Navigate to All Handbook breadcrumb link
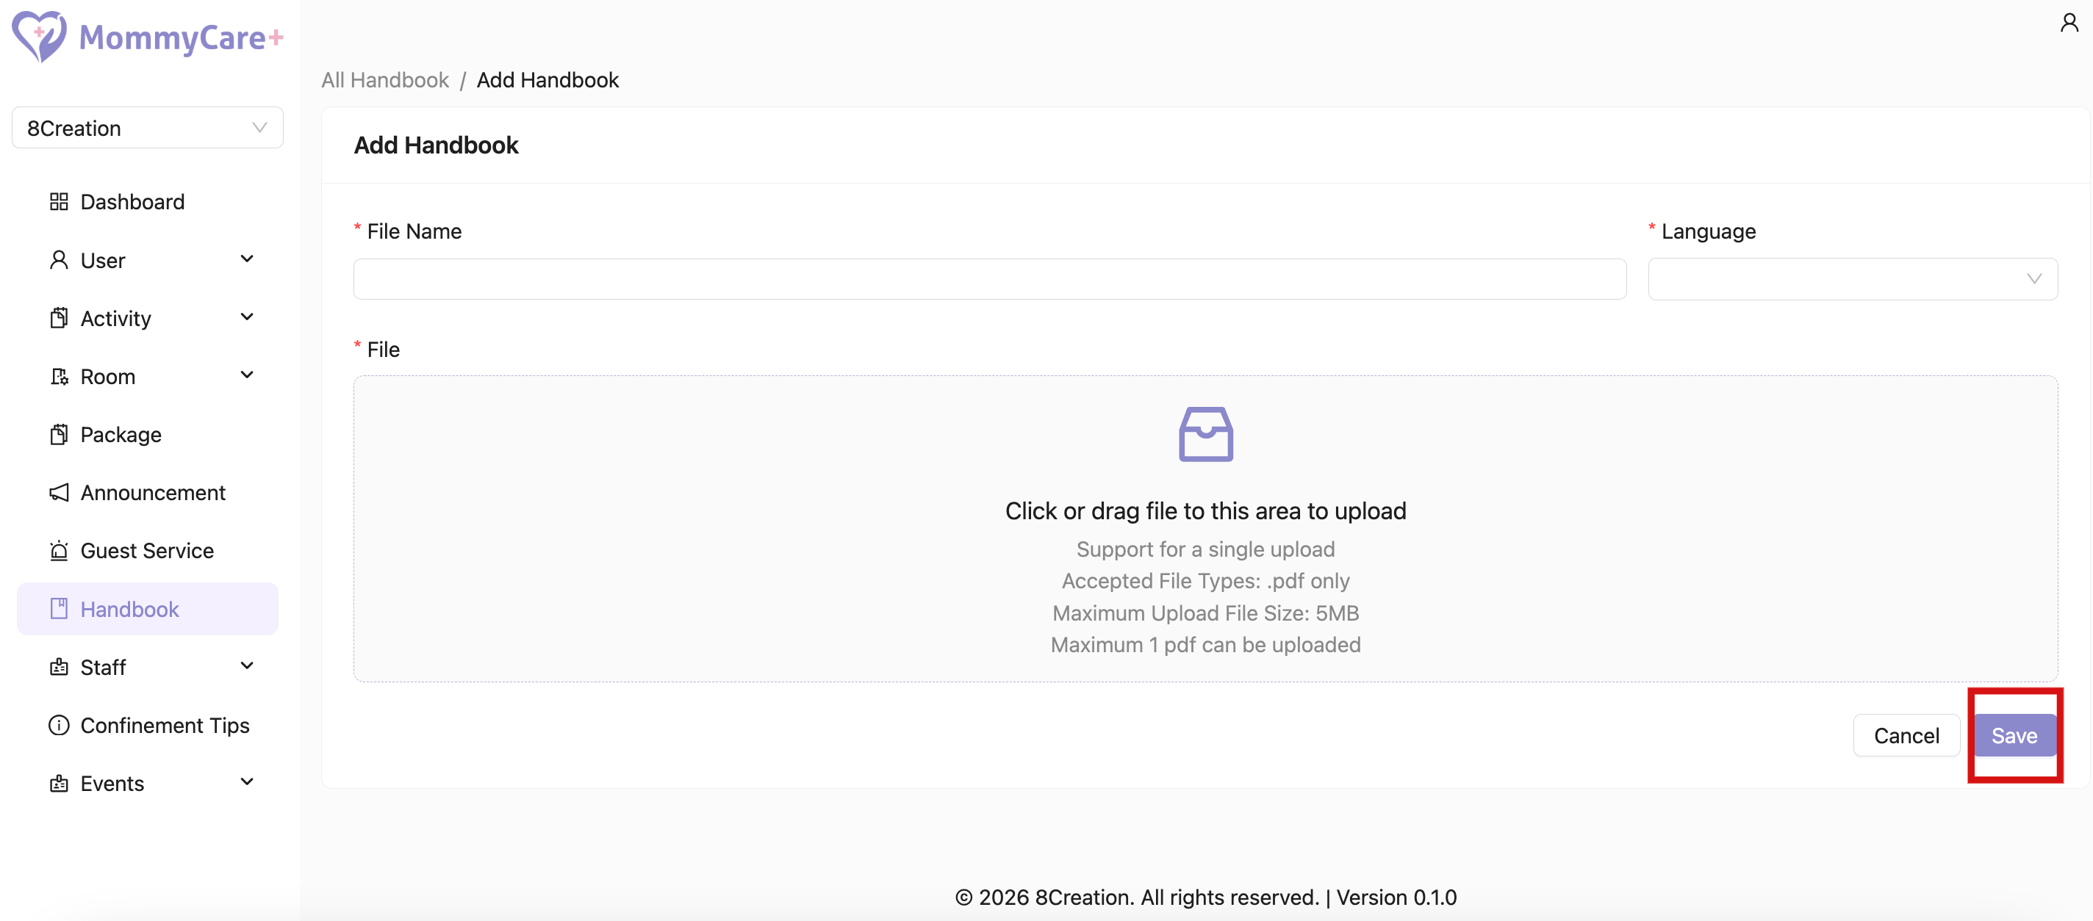This screenshot has height=921, width=2093. point(384,79)
